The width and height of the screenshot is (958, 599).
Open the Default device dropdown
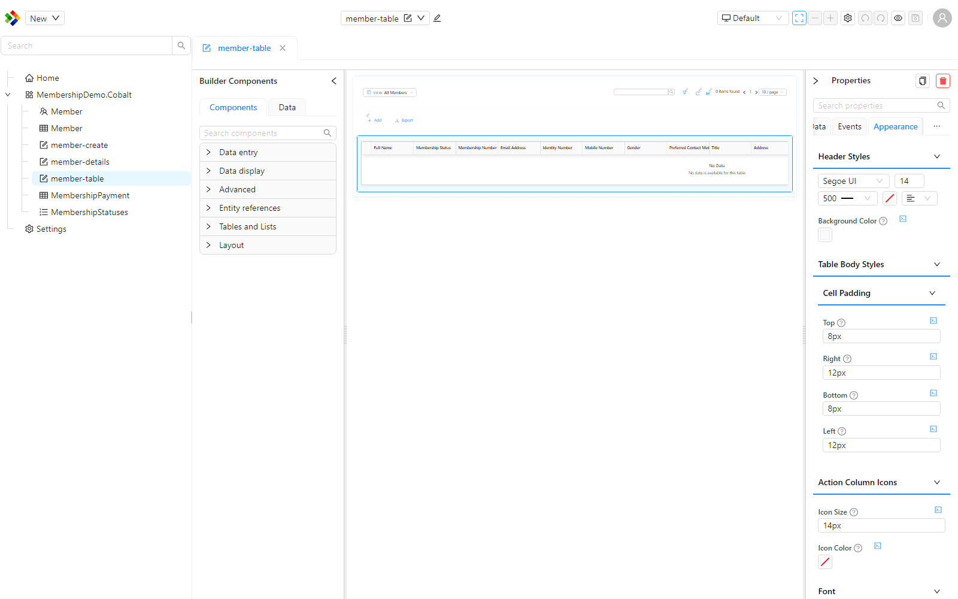click(753, 18)
